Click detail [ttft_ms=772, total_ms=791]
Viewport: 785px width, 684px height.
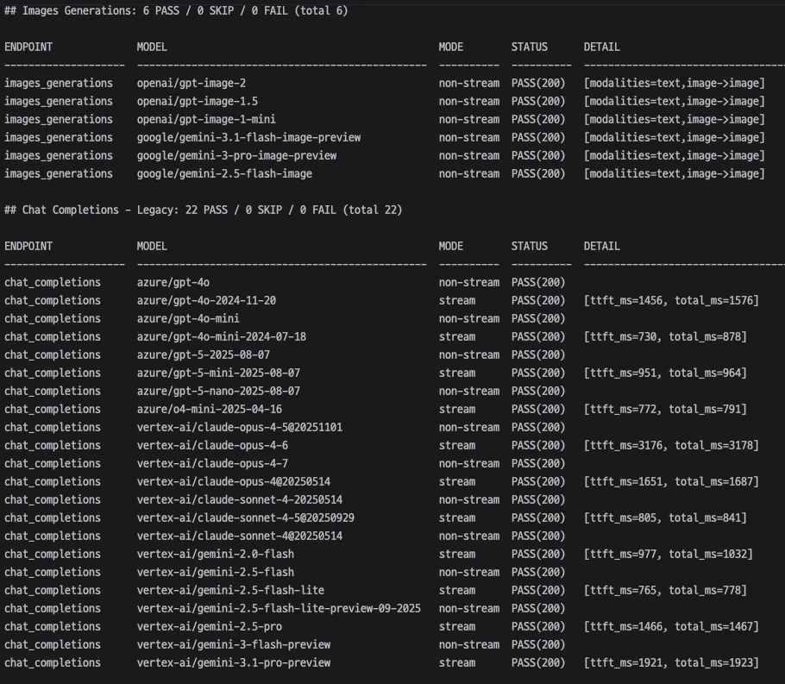pos(665,409)
